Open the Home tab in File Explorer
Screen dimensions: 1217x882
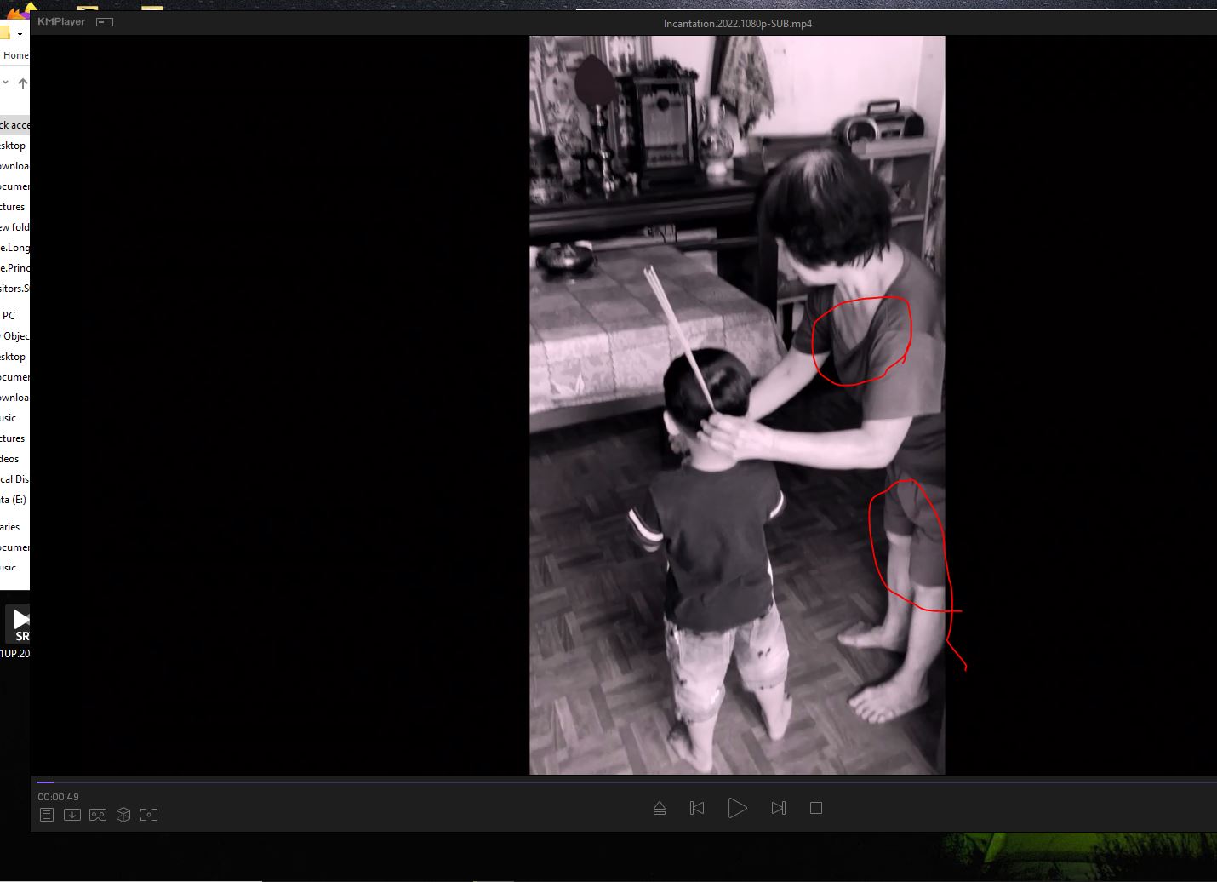point(15,55)
